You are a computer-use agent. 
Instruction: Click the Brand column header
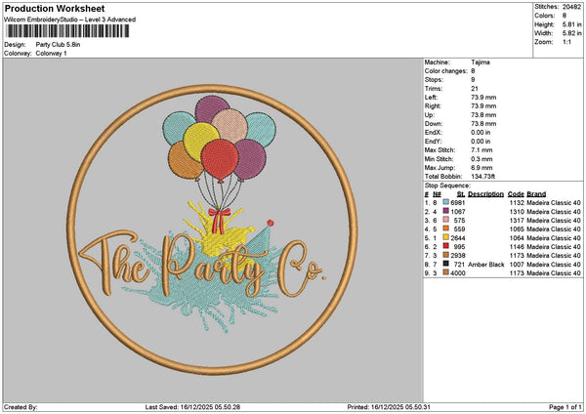click(x=536, y=194)
